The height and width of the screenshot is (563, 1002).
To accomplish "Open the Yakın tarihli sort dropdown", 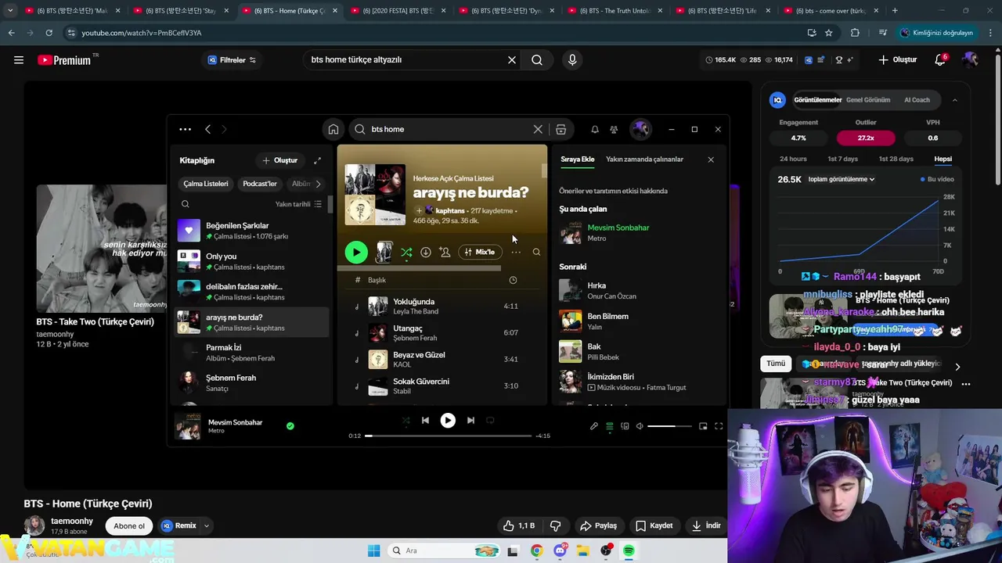I will tap(298, 204).
